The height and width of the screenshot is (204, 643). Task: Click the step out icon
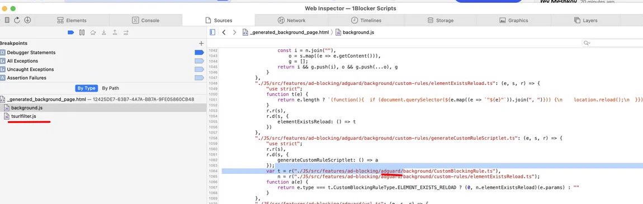(115, 32)
